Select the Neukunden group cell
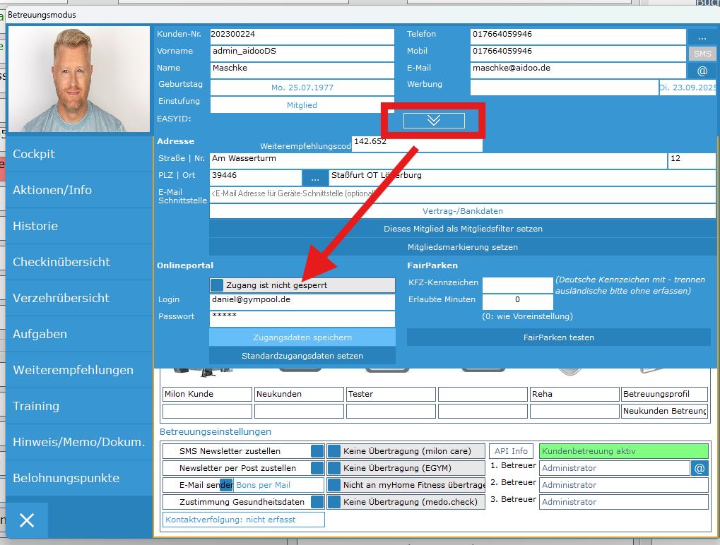This screenshot has width=720, height=545. (299, 394)
